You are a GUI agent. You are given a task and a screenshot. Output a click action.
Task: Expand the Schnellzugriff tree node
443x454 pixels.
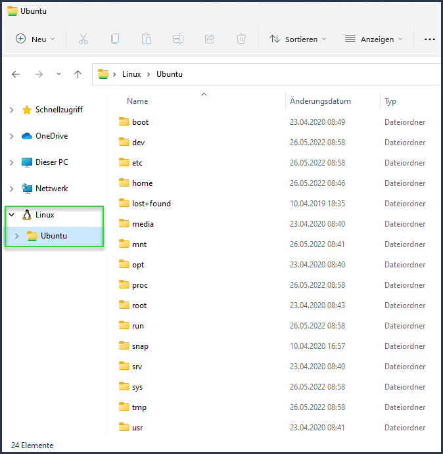point(12,110)
